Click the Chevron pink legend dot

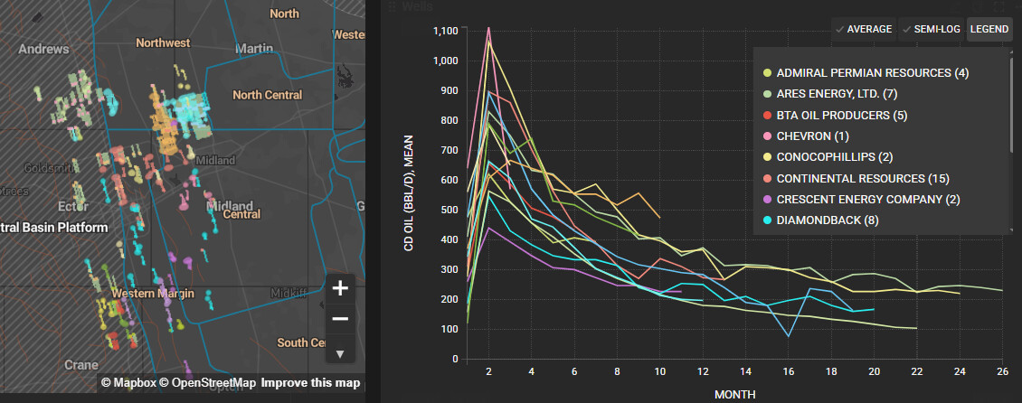point(768,136)
